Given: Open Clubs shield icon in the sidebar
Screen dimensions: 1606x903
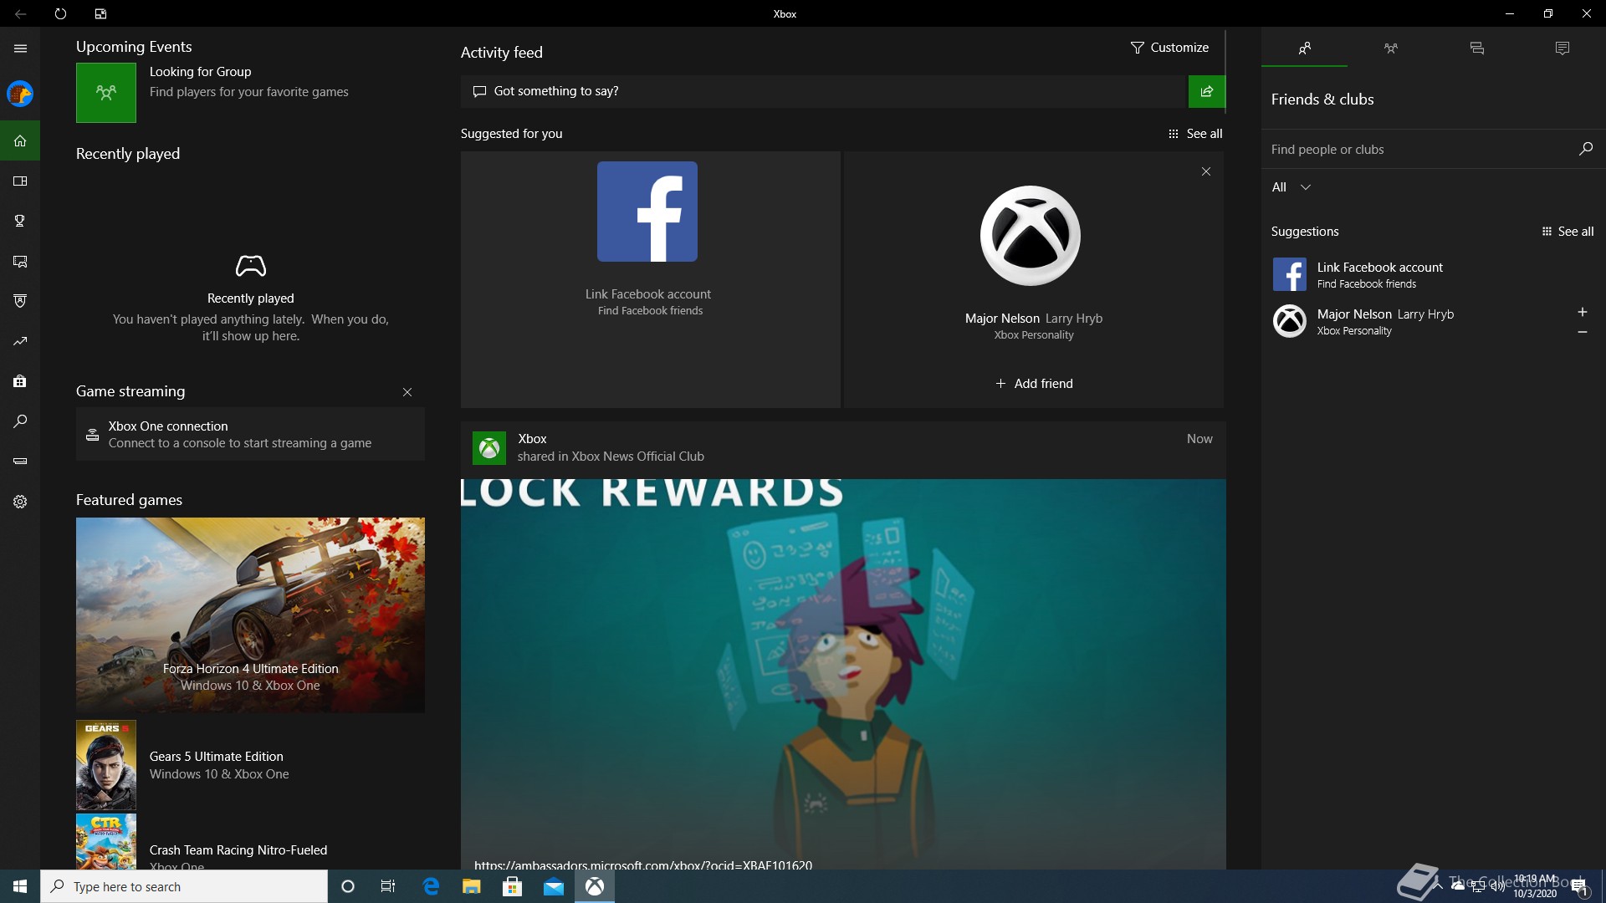Looking at the screenshot, I should coord(20,301).
